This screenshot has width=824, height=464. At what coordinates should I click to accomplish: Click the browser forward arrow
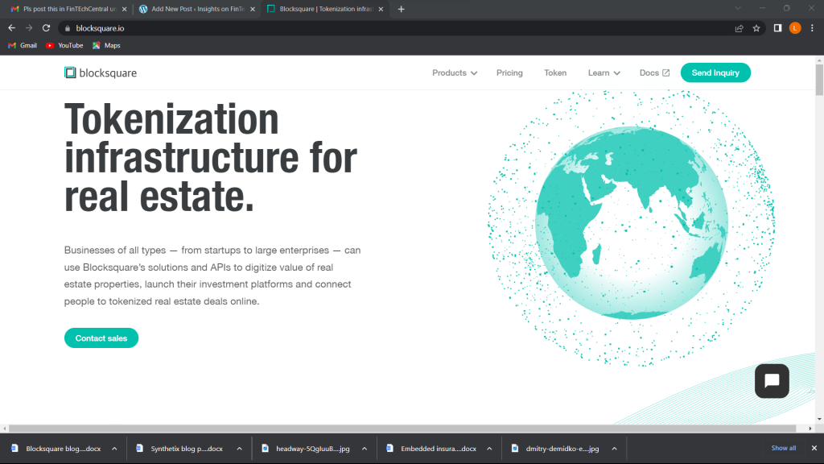click(29, 28)
